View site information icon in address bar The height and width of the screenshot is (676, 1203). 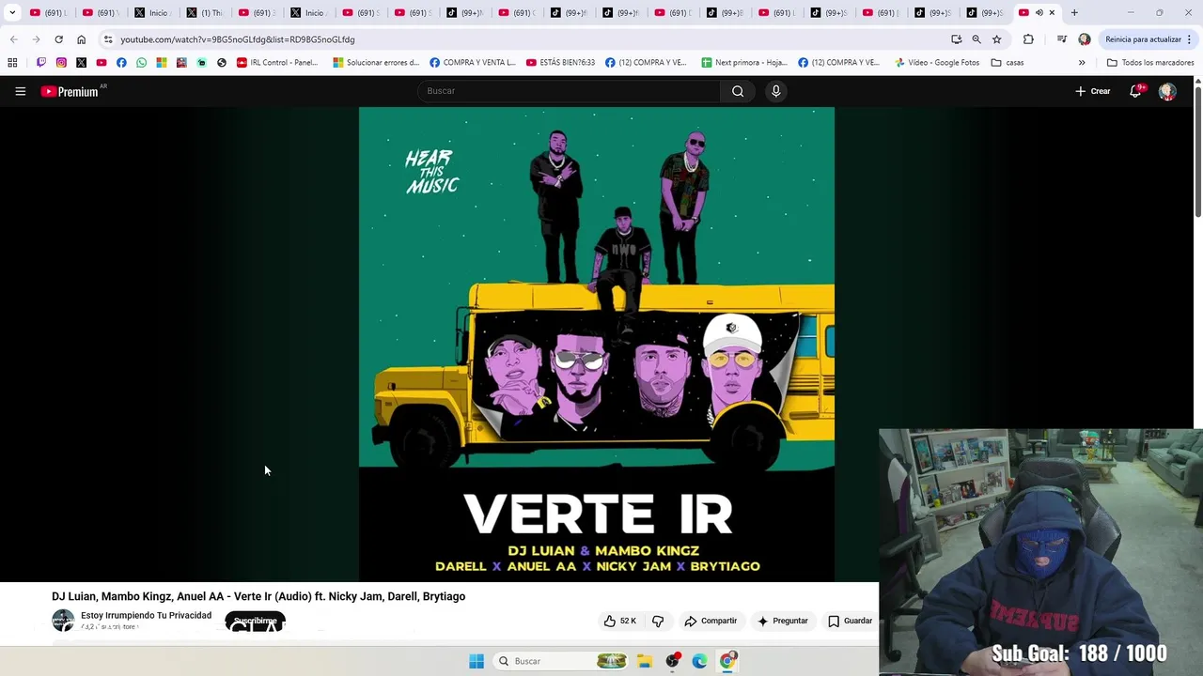tap(108, 39)
